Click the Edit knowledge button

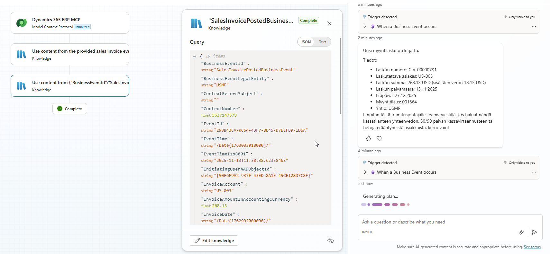(214, 241)
